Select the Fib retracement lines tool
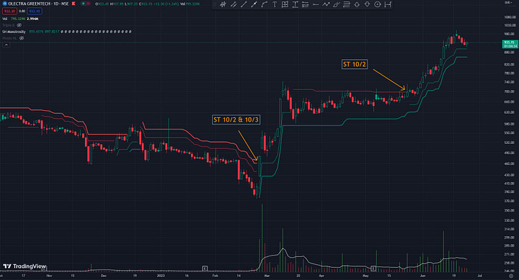This screenshot has height=280, width=519. point(347,4)
